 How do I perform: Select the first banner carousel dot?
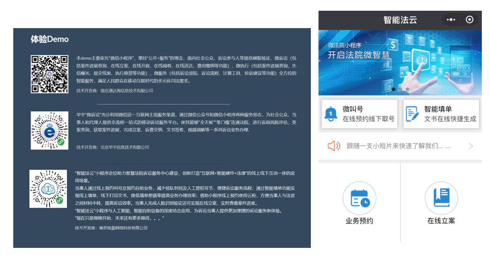[394, 89]
